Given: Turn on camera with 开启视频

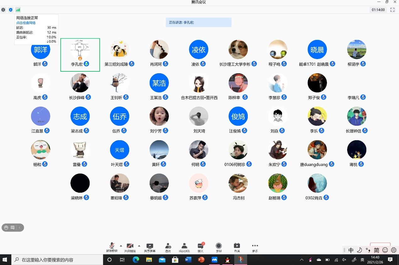Looking at the screenshot, I should coord(130,247).
